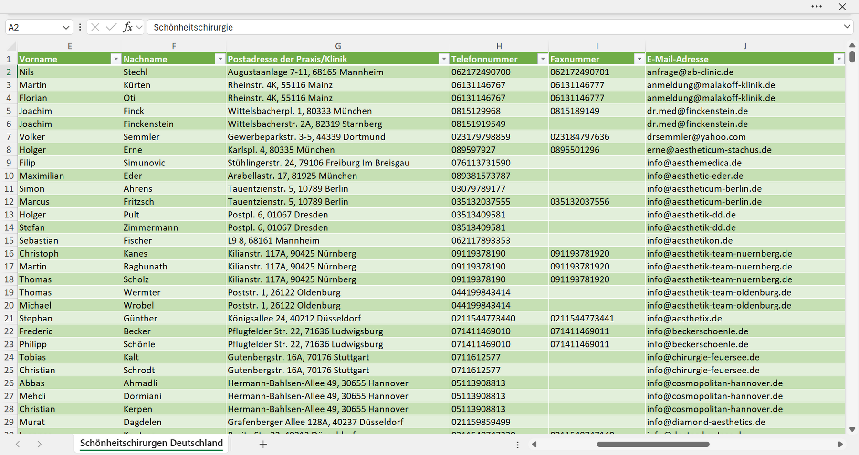The height and width of the screenshot is (455, 859).
Task: Open Insert Function fx button
Action: pyautogui.click(x=127, y=27)
